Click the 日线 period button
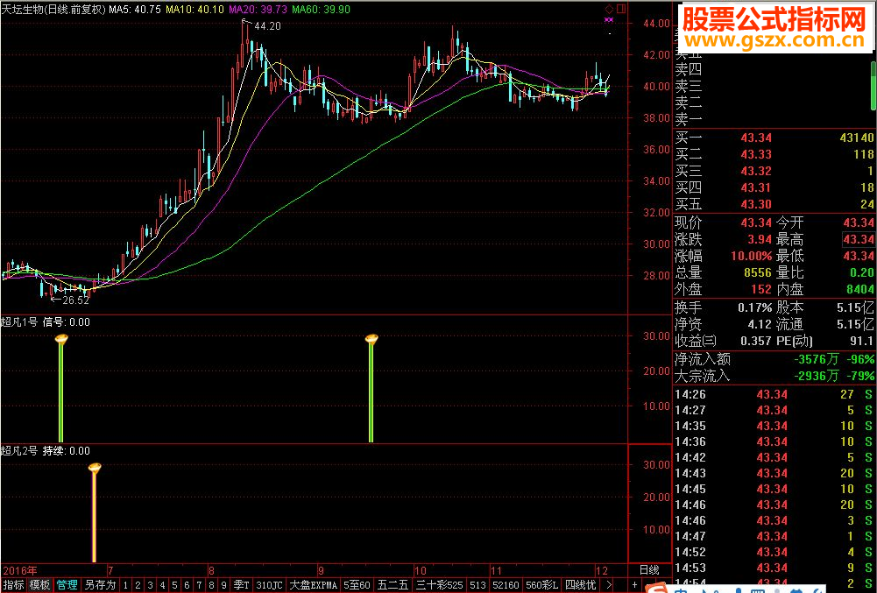Screen dimensions: 877x593 click(x=649, y=570)
